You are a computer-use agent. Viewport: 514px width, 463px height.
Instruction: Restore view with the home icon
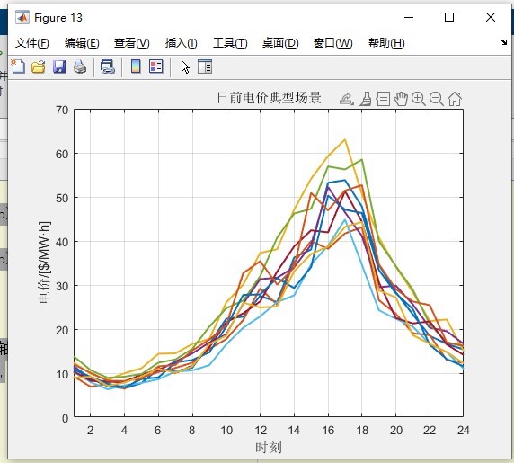coord(455,99)
